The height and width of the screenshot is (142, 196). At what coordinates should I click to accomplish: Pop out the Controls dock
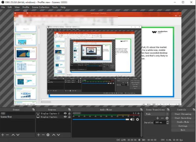tap(194, 110)
